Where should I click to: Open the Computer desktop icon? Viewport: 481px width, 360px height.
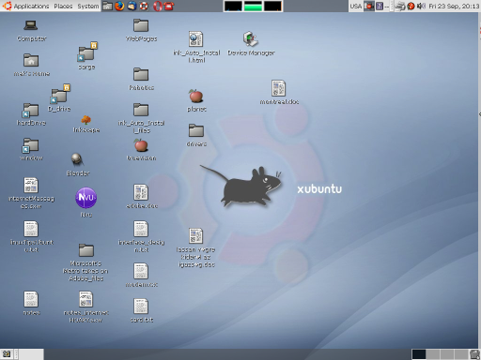(31, 31)
